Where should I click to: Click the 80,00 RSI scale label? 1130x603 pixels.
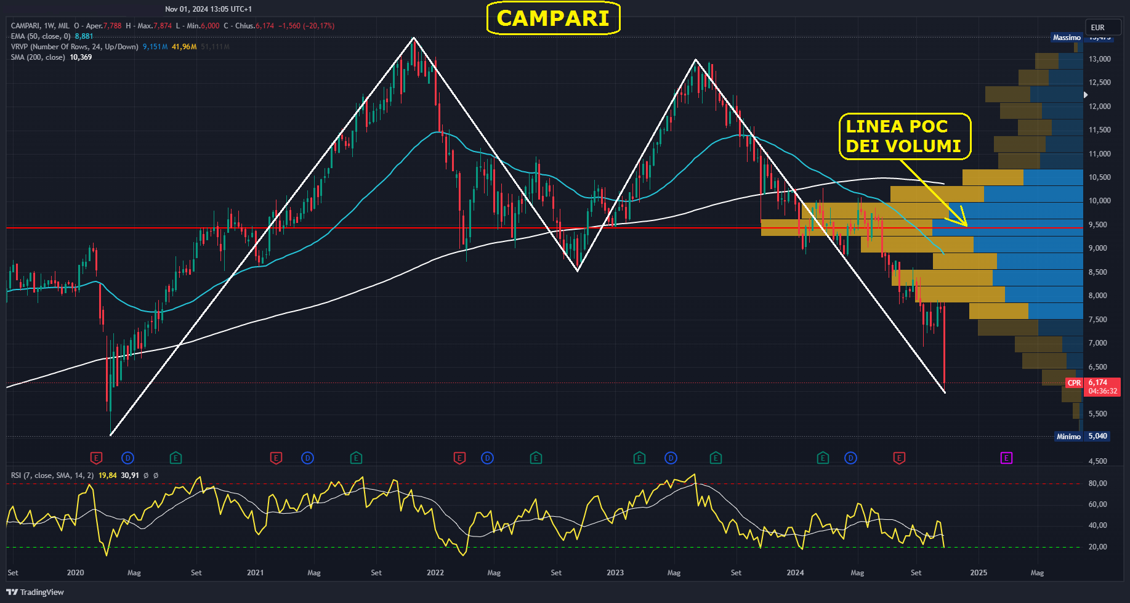point(1098,484)
